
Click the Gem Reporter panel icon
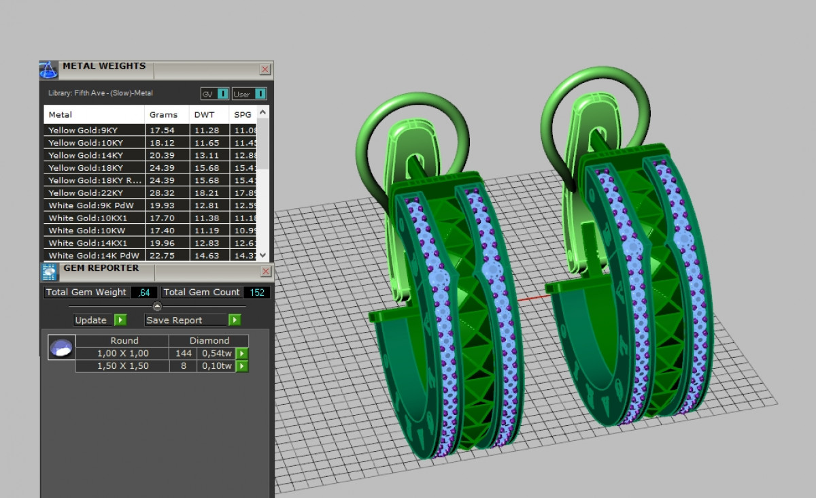click(50, 271)
